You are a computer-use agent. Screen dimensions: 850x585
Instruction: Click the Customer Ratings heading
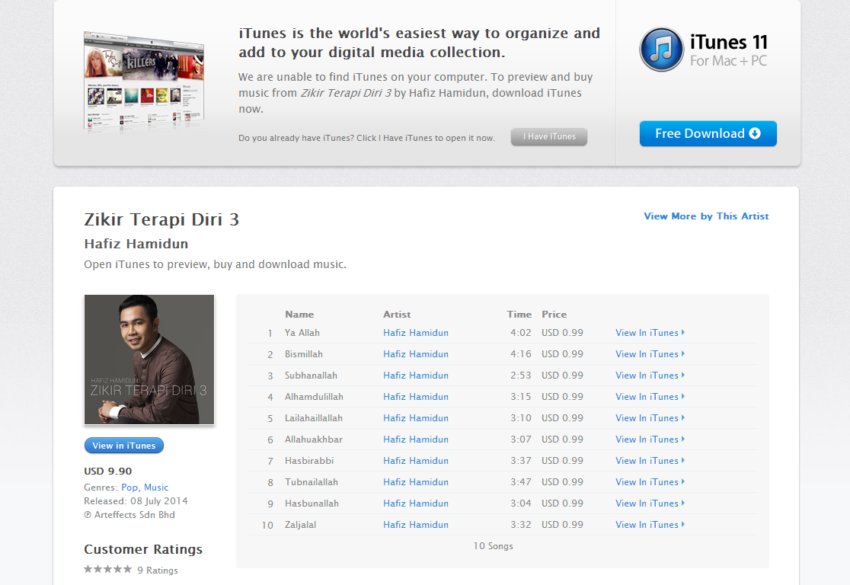pos(143,548)
